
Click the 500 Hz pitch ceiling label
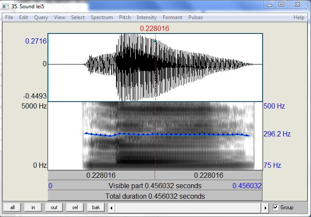(x=274, y=106)
